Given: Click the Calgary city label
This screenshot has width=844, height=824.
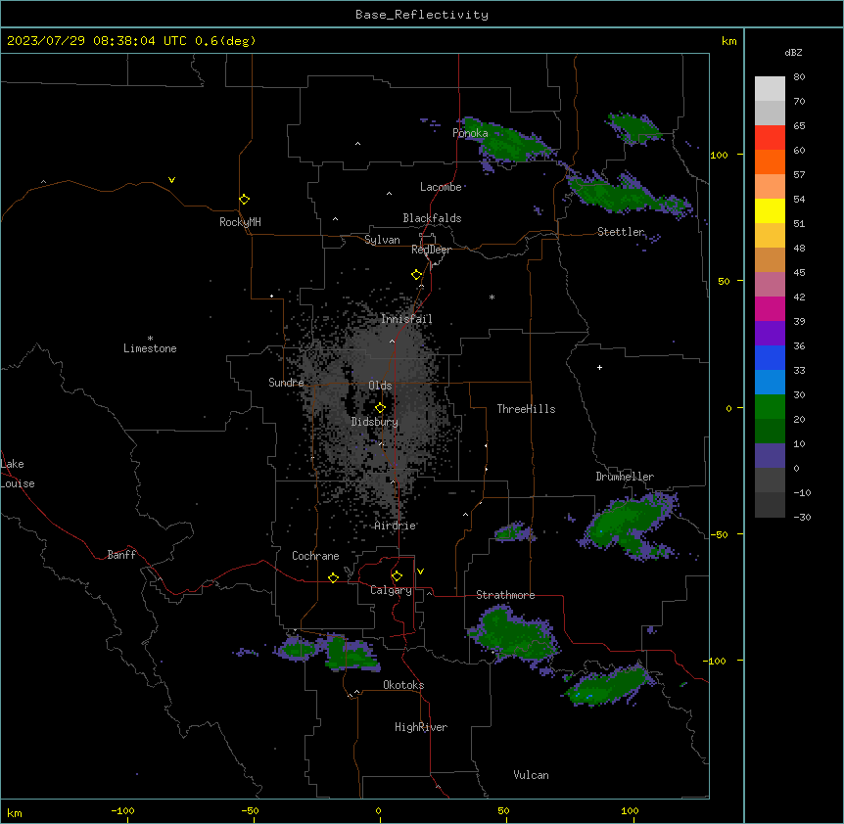Looking at the screenshot, I should tap(391, 590).
